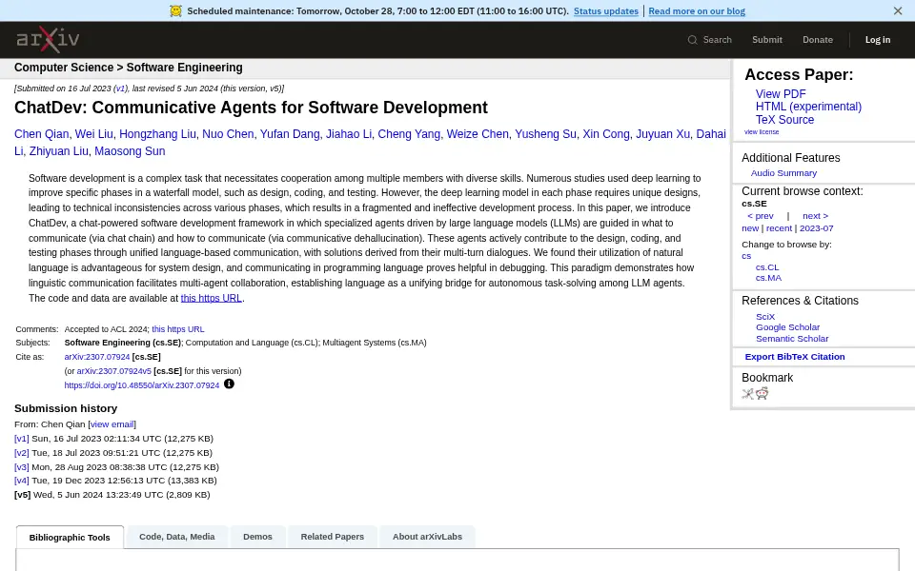Click Export BibTeX Citation
Screen dimensions: 915x571
pyautogui.click(x=795, y=357)
